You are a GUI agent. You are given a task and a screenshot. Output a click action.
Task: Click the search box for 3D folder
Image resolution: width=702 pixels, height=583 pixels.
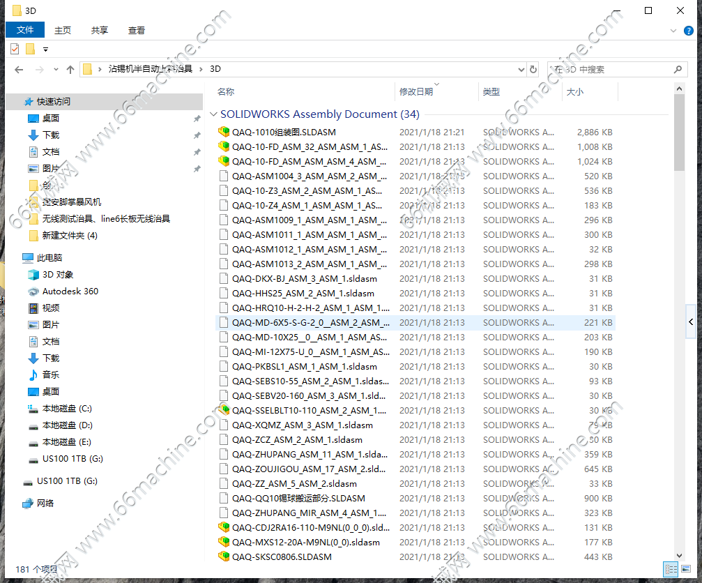[x=611, y=70]
